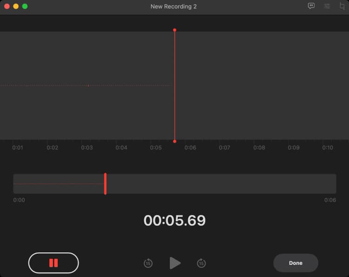Click the 00:05.69 elapsed time display
This screenshot has height=277, width=349.
(x=174, y=221)
